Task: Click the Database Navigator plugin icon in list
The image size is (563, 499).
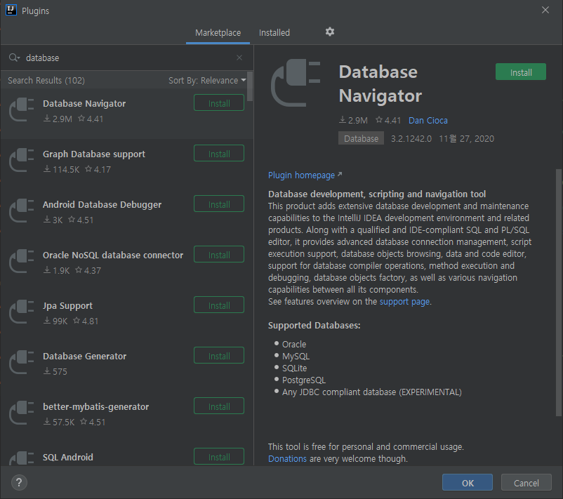Action: 22,109
